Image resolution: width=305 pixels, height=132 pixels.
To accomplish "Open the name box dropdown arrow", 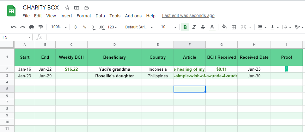I will pos(29,37).
